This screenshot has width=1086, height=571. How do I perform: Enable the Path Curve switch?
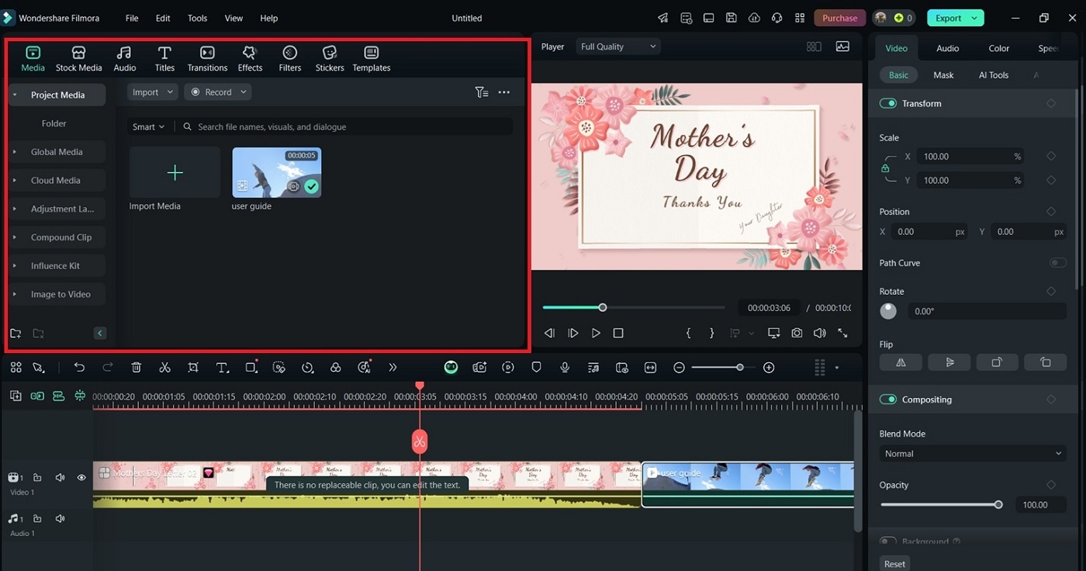click(x=1058, y=263)
